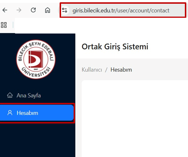Click the Hesabım breadcrumb entry

[121, 70]
